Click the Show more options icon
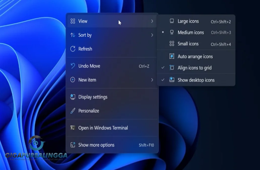The image size is (260, 170). (x=73, y=145)
